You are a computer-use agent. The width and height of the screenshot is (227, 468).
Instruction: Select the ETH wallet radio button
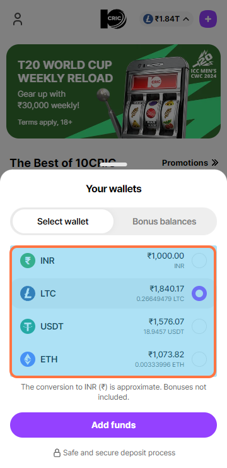(199, 359)
